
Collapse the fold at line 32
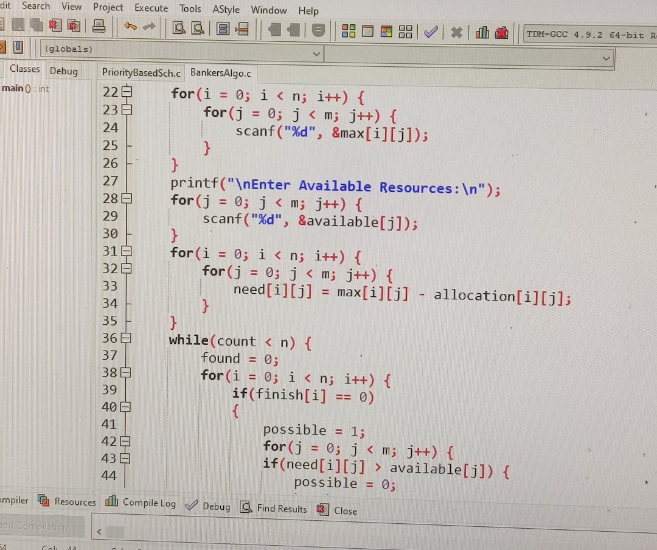point(127,269)
